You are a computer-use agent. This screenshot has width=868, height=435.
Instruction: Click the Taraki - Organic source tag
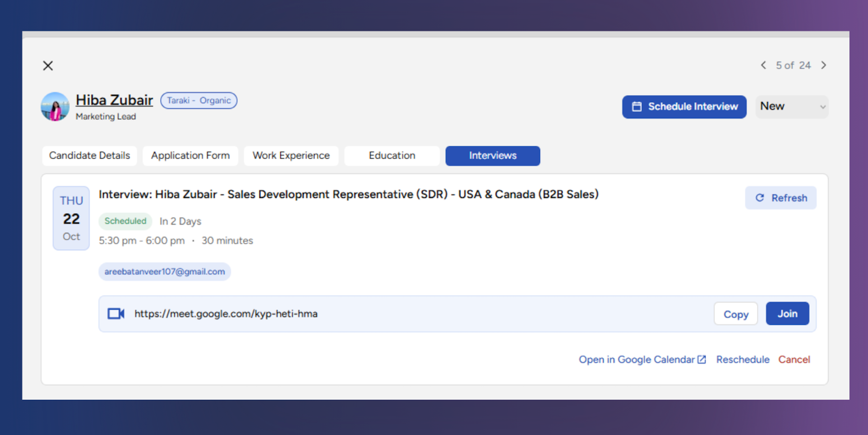[x=199, y=100]
